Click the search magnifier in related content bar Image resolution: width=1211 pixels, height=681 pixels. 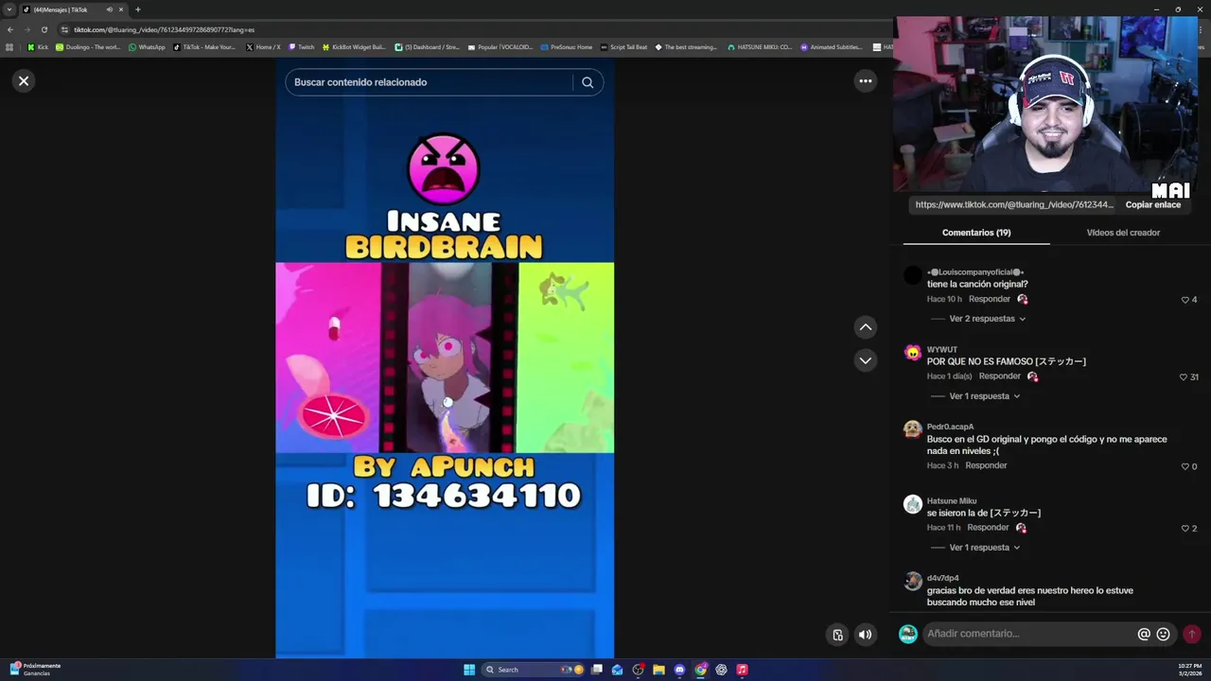pos(588,82)
